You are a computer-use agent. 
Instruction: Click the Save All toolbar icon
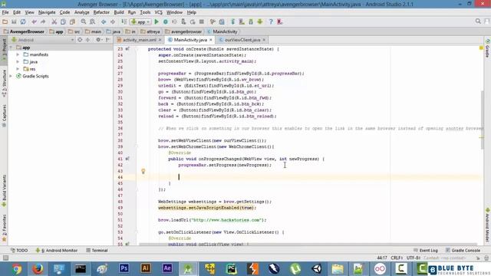tap(14, 22)
